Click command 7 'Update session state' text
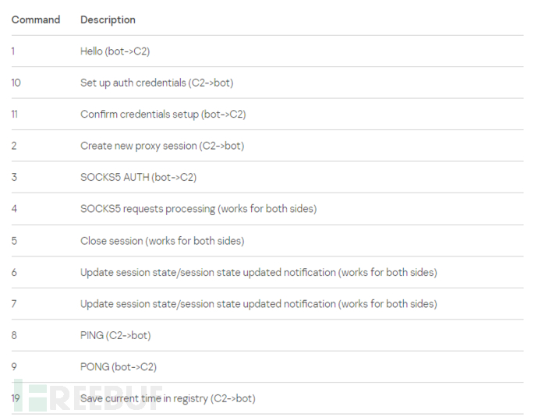 [258, 304]
